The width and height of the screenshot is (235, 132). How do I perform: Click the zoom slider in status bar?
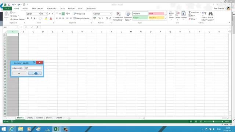click(213, 121)
